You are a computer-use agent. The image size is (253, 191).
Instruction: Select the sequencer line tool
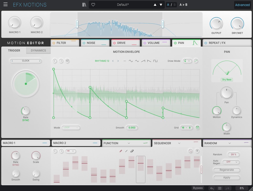(x=126, y=151)
